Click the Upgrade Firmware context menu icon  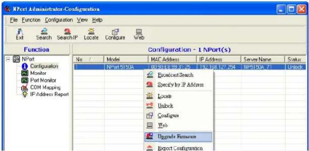[150, 137]
